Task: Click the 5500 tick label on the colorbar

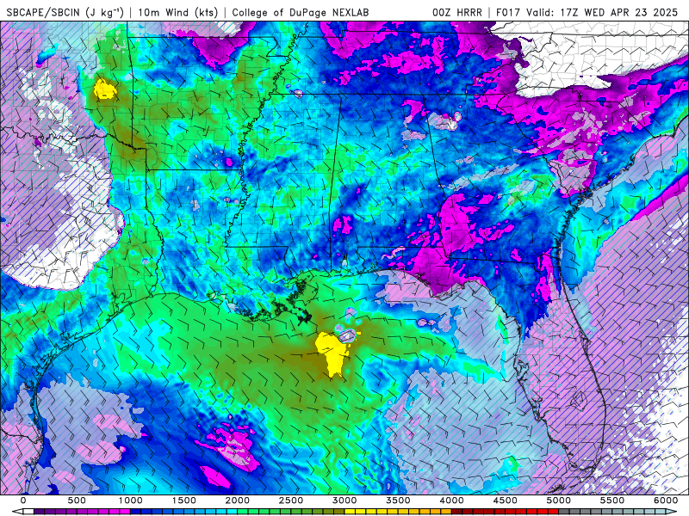Action: click(x=612, y=501)
